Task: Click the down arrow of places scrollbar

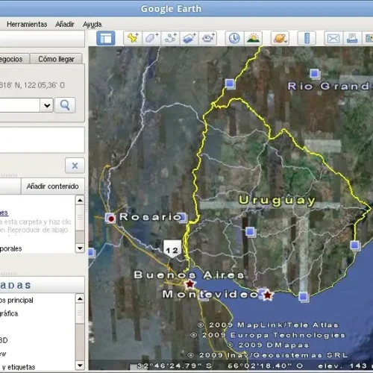Action: (x=80, y=248)
